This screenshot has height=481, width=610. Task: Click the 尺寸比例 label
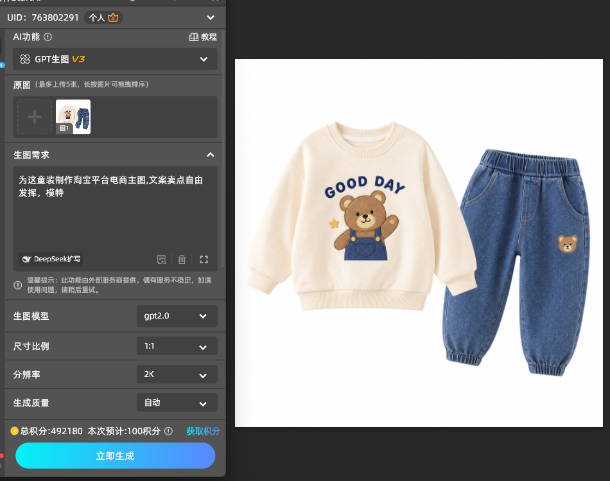click(31, 346)
